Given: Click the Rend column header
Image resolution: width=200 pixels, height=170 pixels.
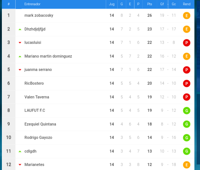Looking at the screenshot, I should tap(187, 4).
